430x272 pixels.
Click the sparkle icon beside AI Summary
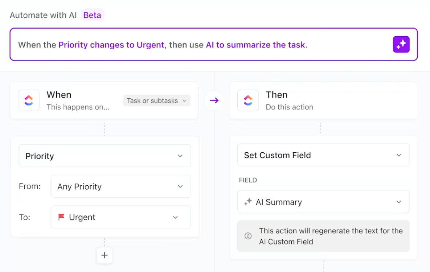[248, 202]
